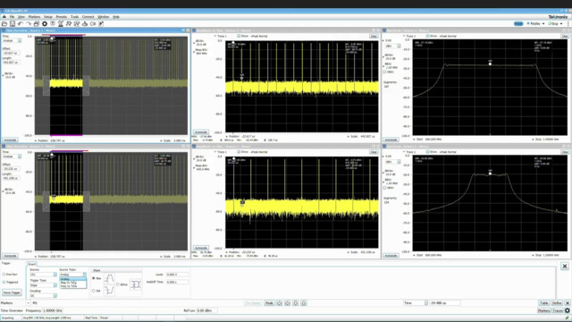Click the marker next-lower-peak arrow icon
The height and width of the screenshot is (322, 572).
pyautogui.click(x=296, y=303)
